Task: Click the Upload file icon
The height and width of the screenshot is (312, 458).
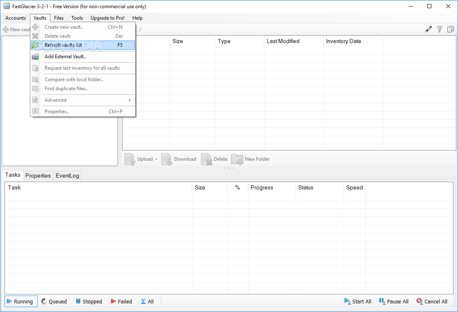Action: click(x=130, y=159)
